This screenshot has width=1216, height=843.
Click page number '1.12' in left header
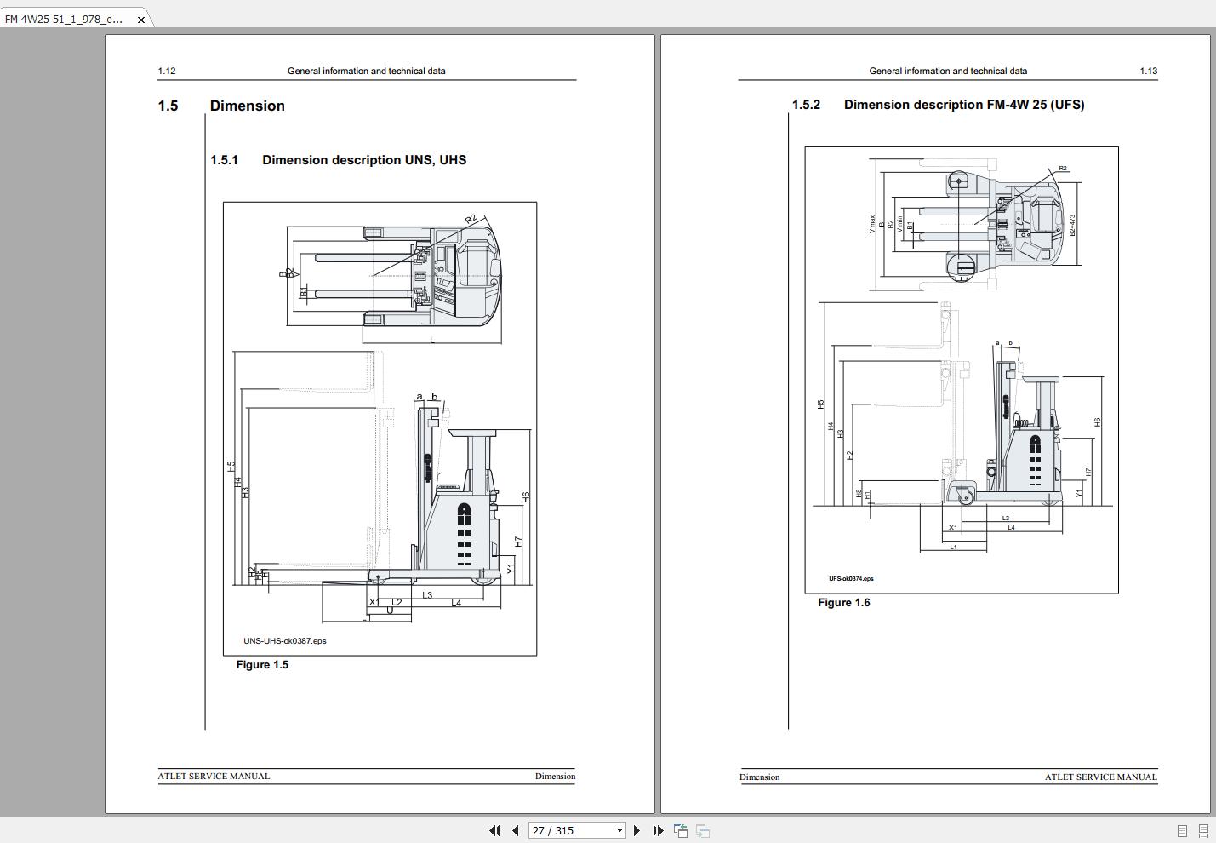(x=167, y=71)
